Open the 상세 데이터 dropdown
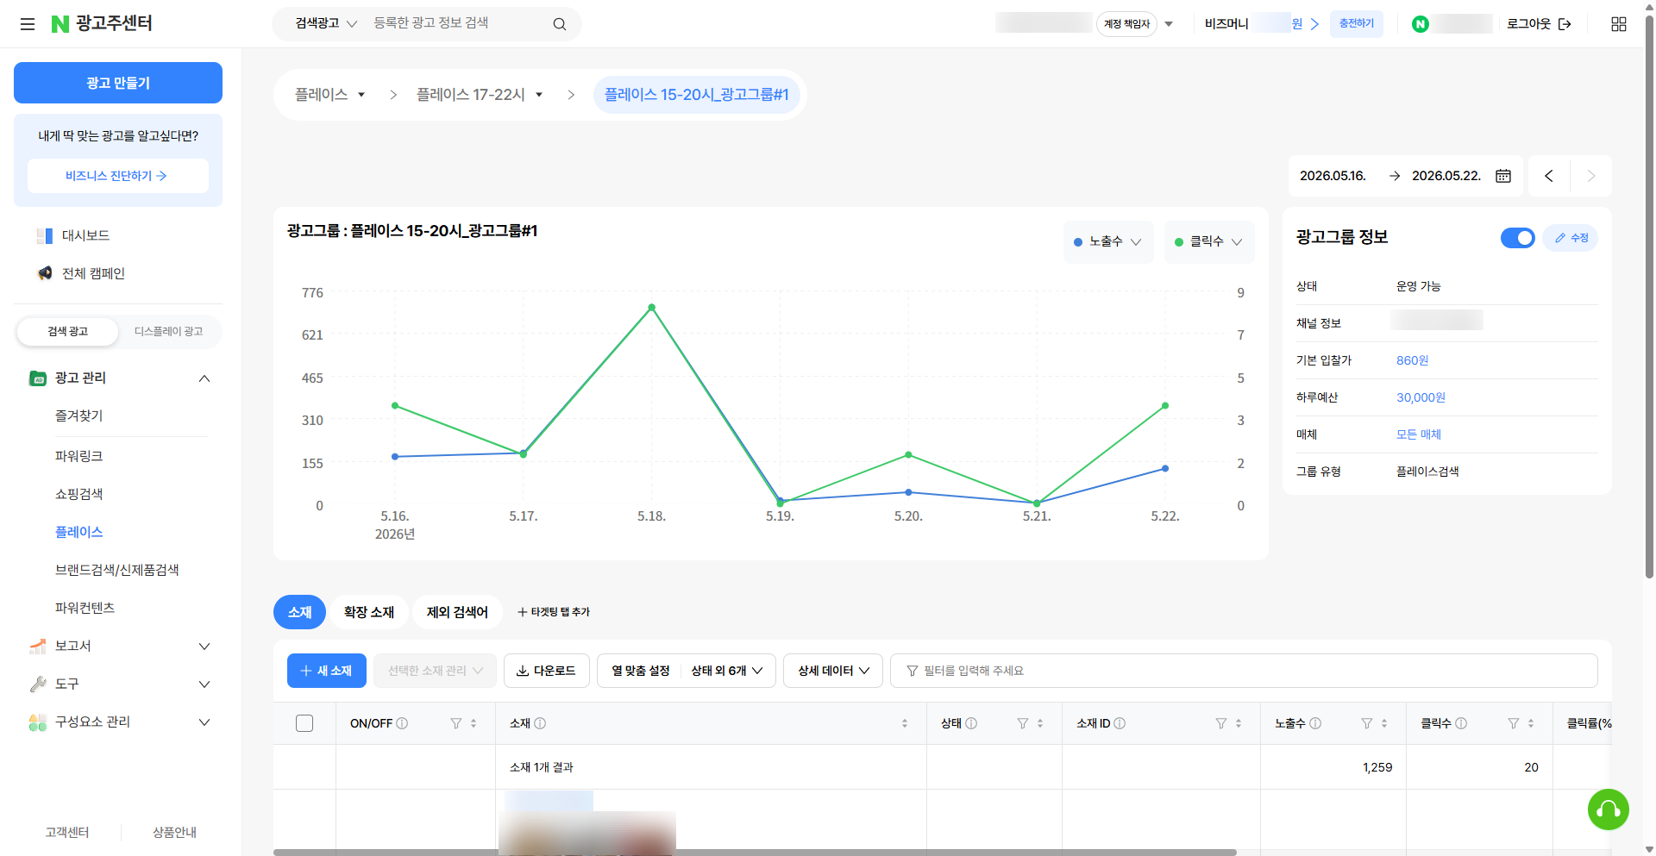 point(833,671)
